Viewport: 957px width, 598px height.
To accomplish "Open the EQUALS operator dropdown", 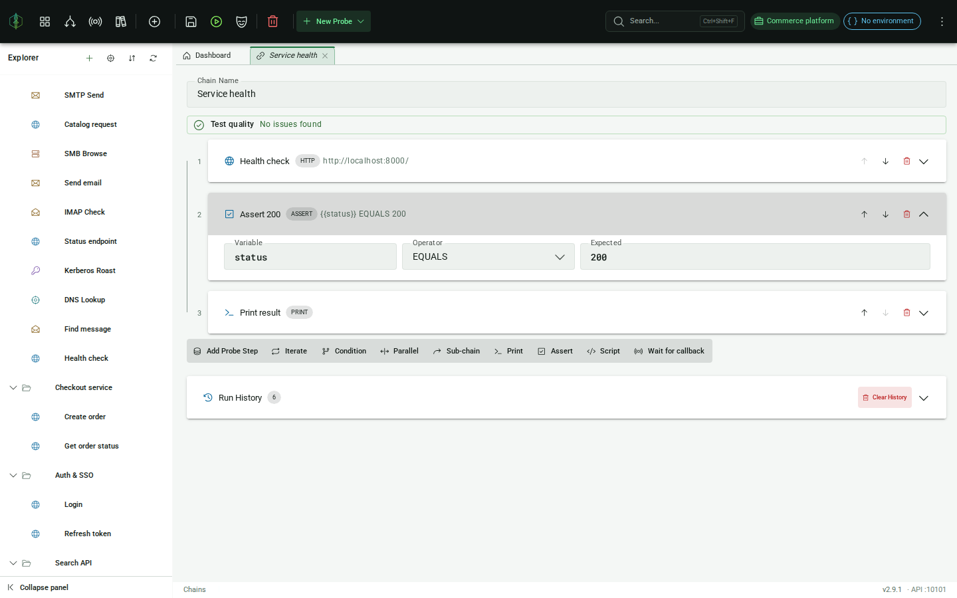I will pyautogui.click(x=488, y=256).
